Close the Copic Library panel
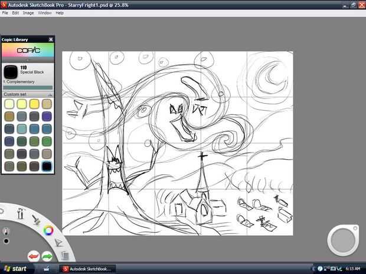The height and width of the screenshot is (274, 366). click(51, 39)
